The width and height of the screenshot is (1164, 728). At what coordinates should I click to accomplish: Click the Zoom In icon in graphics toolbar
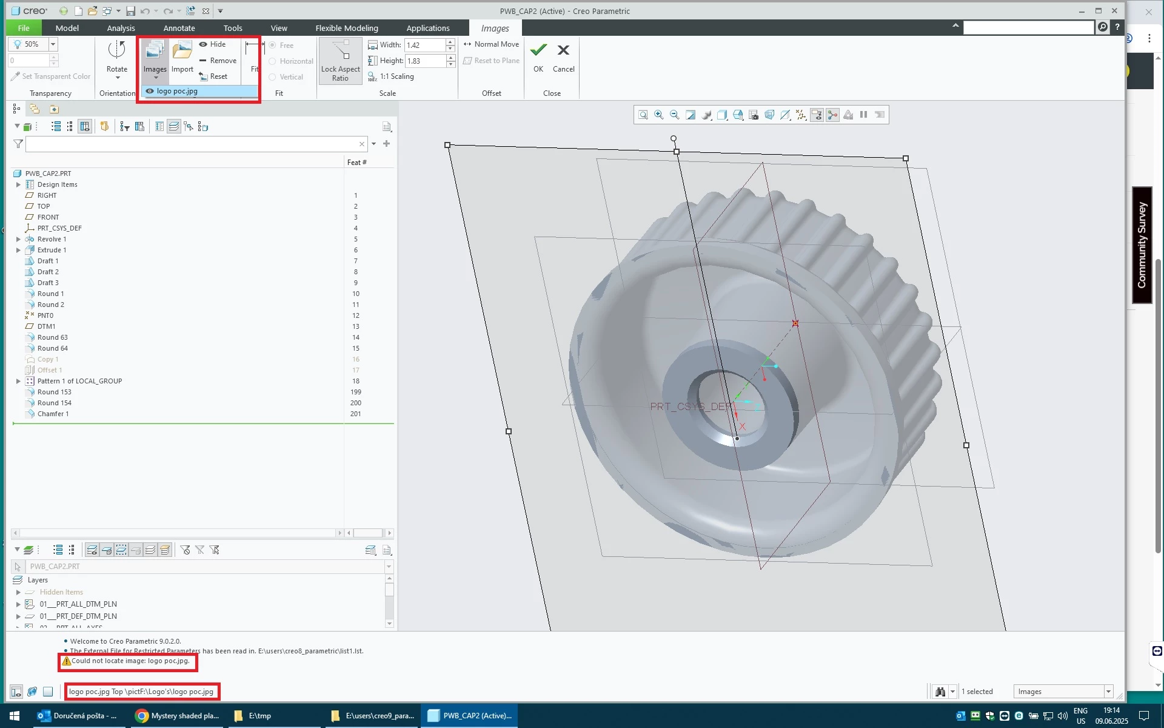click(659, 115)
